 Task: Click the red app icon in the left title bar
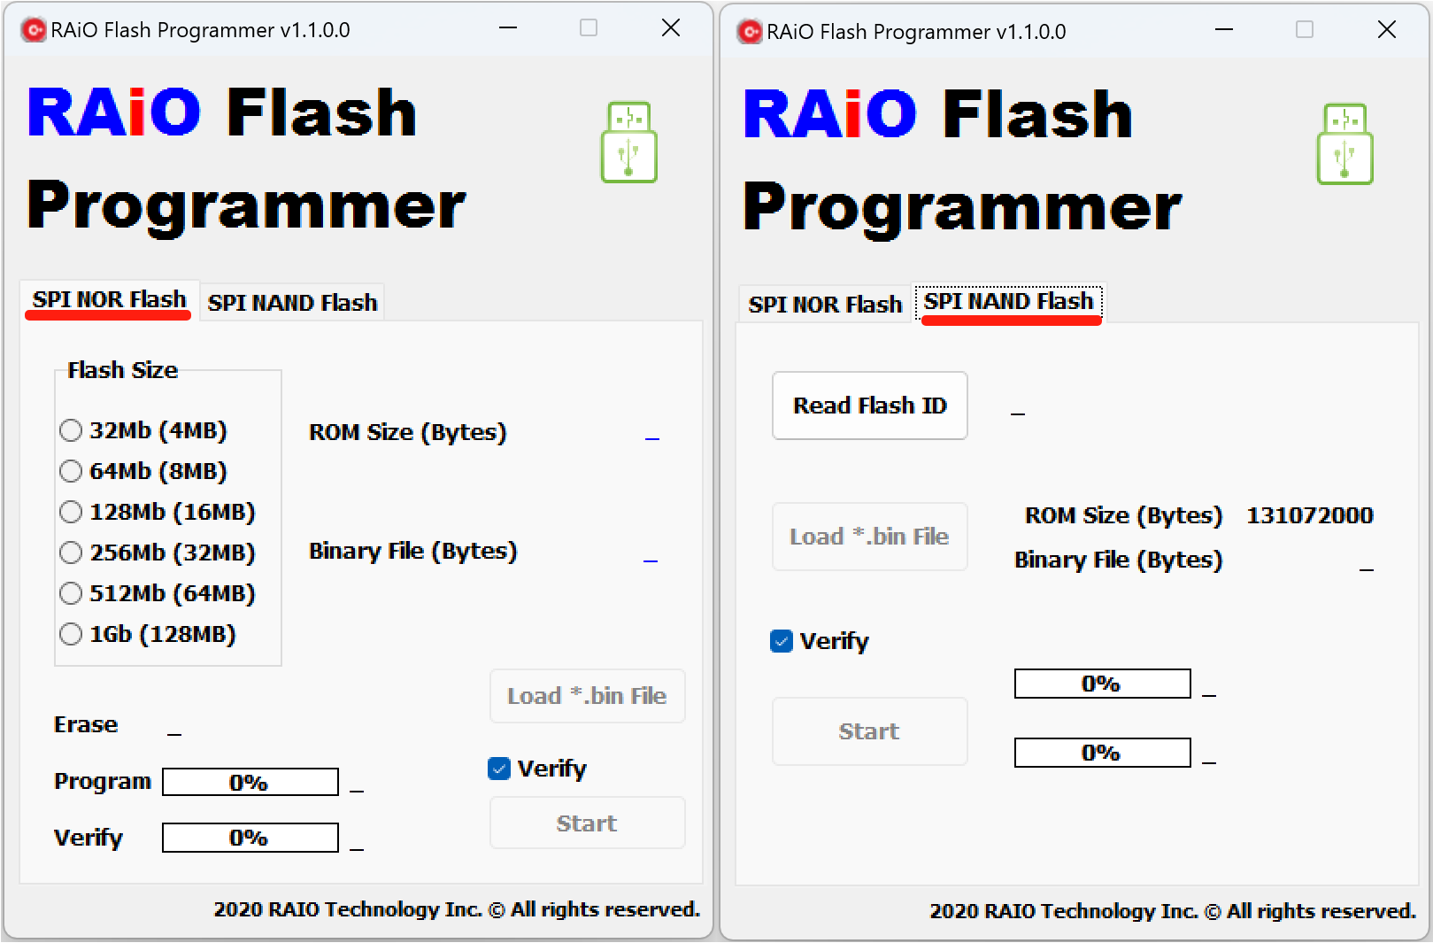tap(33, 30)
